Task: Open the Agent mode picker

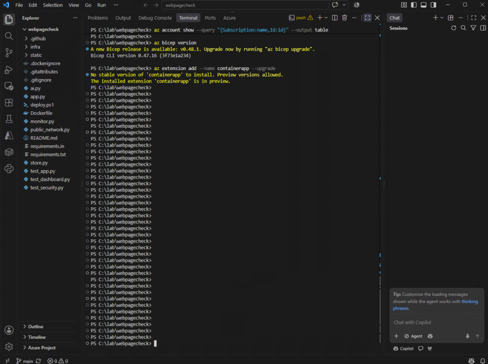Action: [413, 336]
